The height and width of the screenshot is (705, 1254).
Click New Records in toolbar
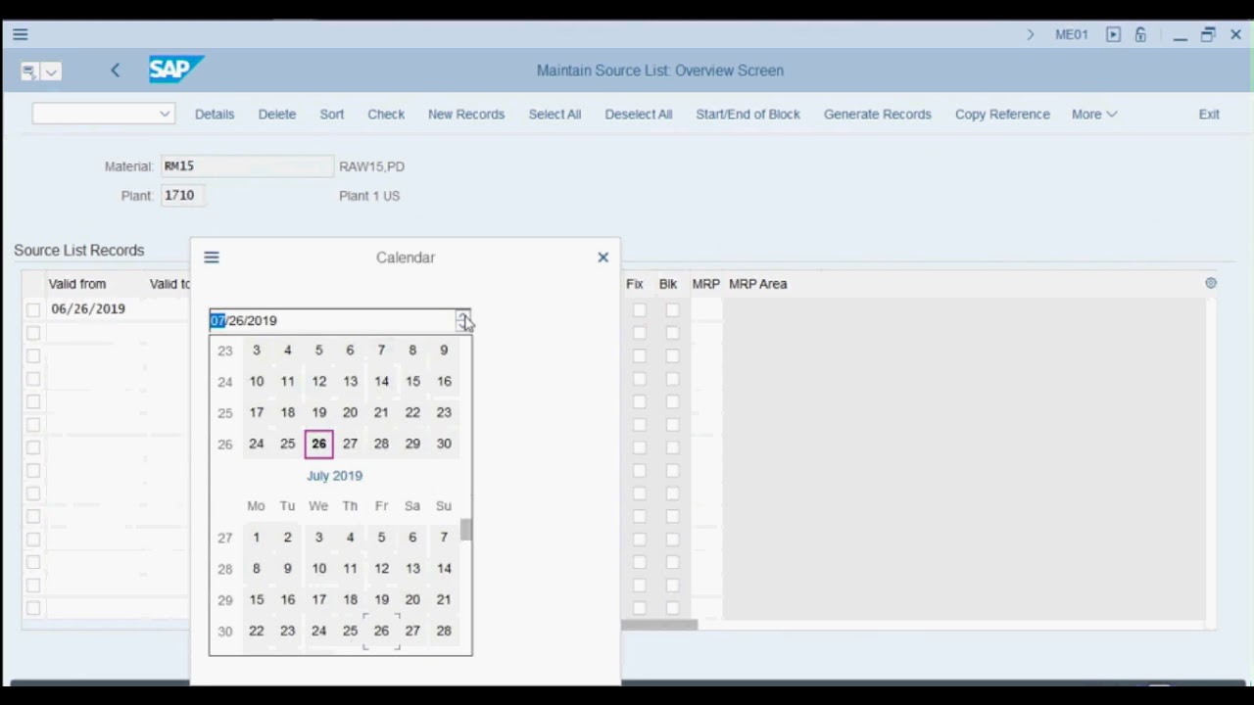pos(466,115)
